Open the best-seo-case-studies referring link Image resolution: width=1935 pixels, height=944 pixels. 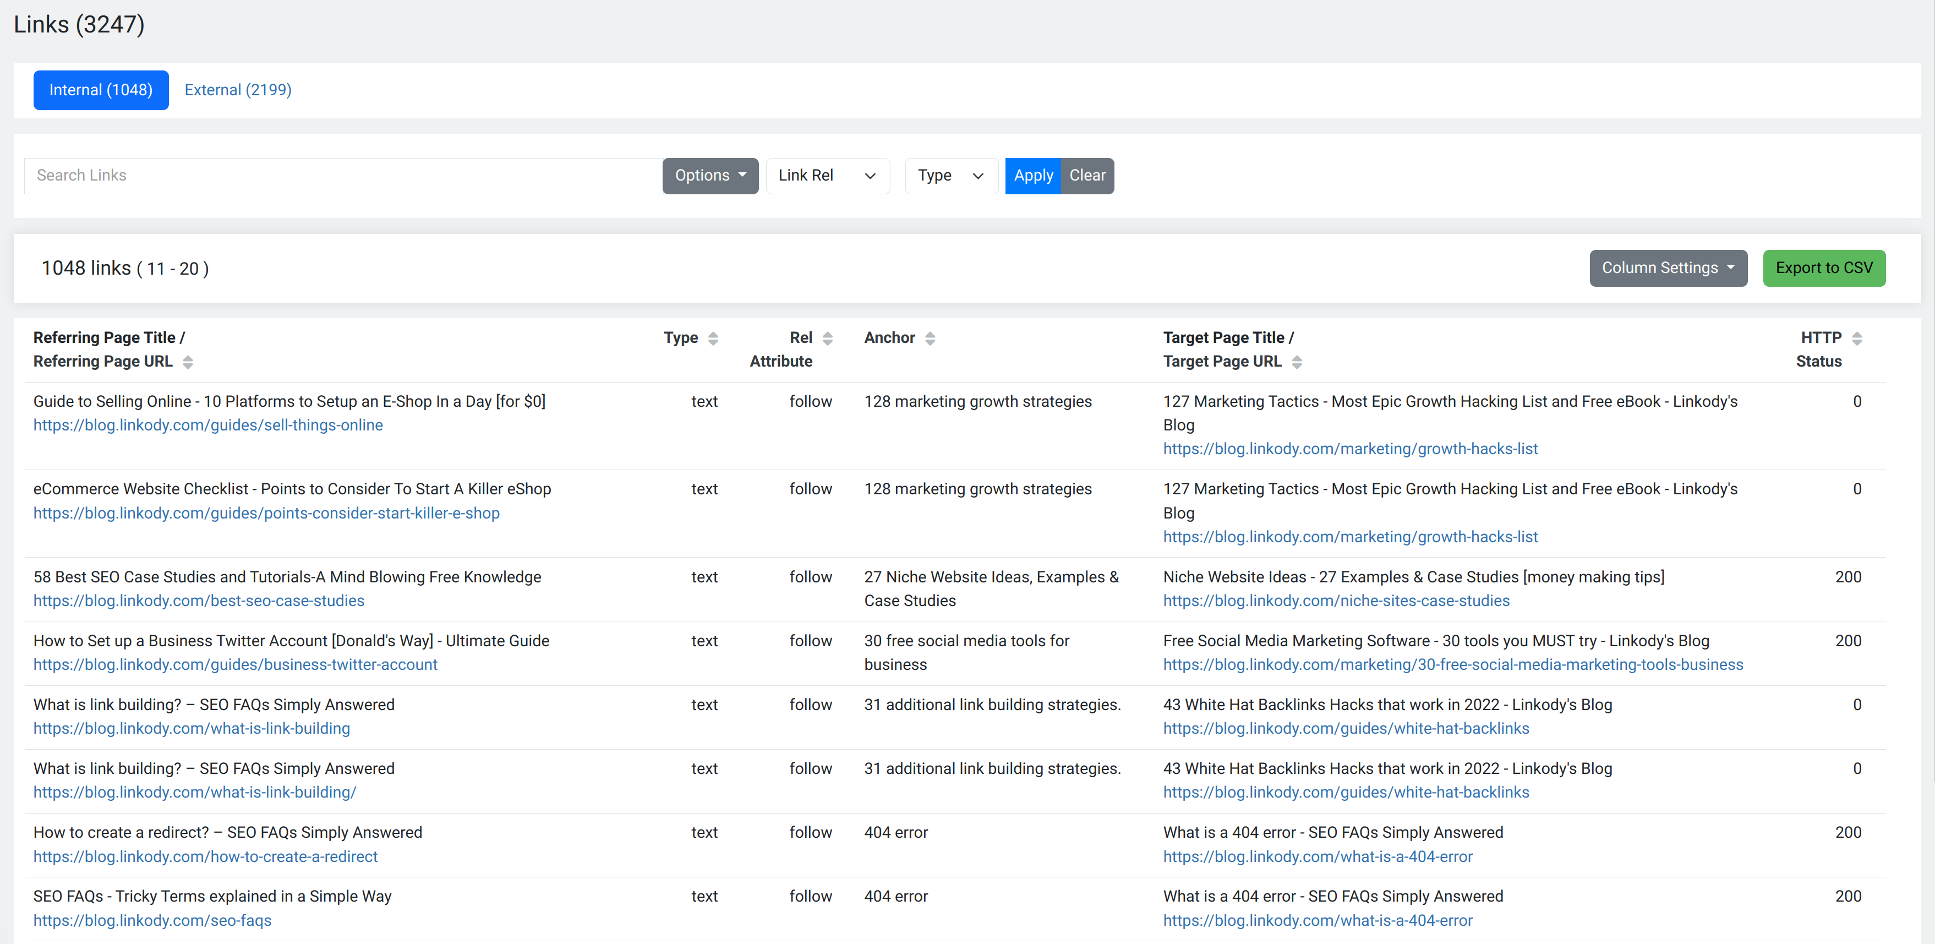pyautogui.click(x=198, y=601)
